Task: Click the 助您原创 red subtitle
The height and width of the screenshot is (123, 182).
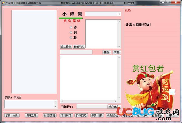Action: click(72, 21)
